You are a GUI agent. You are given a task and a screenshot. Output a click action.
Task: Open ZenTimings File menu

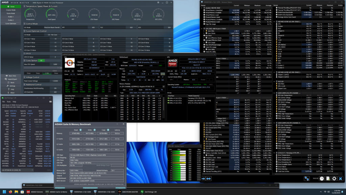pyautogui.click(x=3, y=102)
